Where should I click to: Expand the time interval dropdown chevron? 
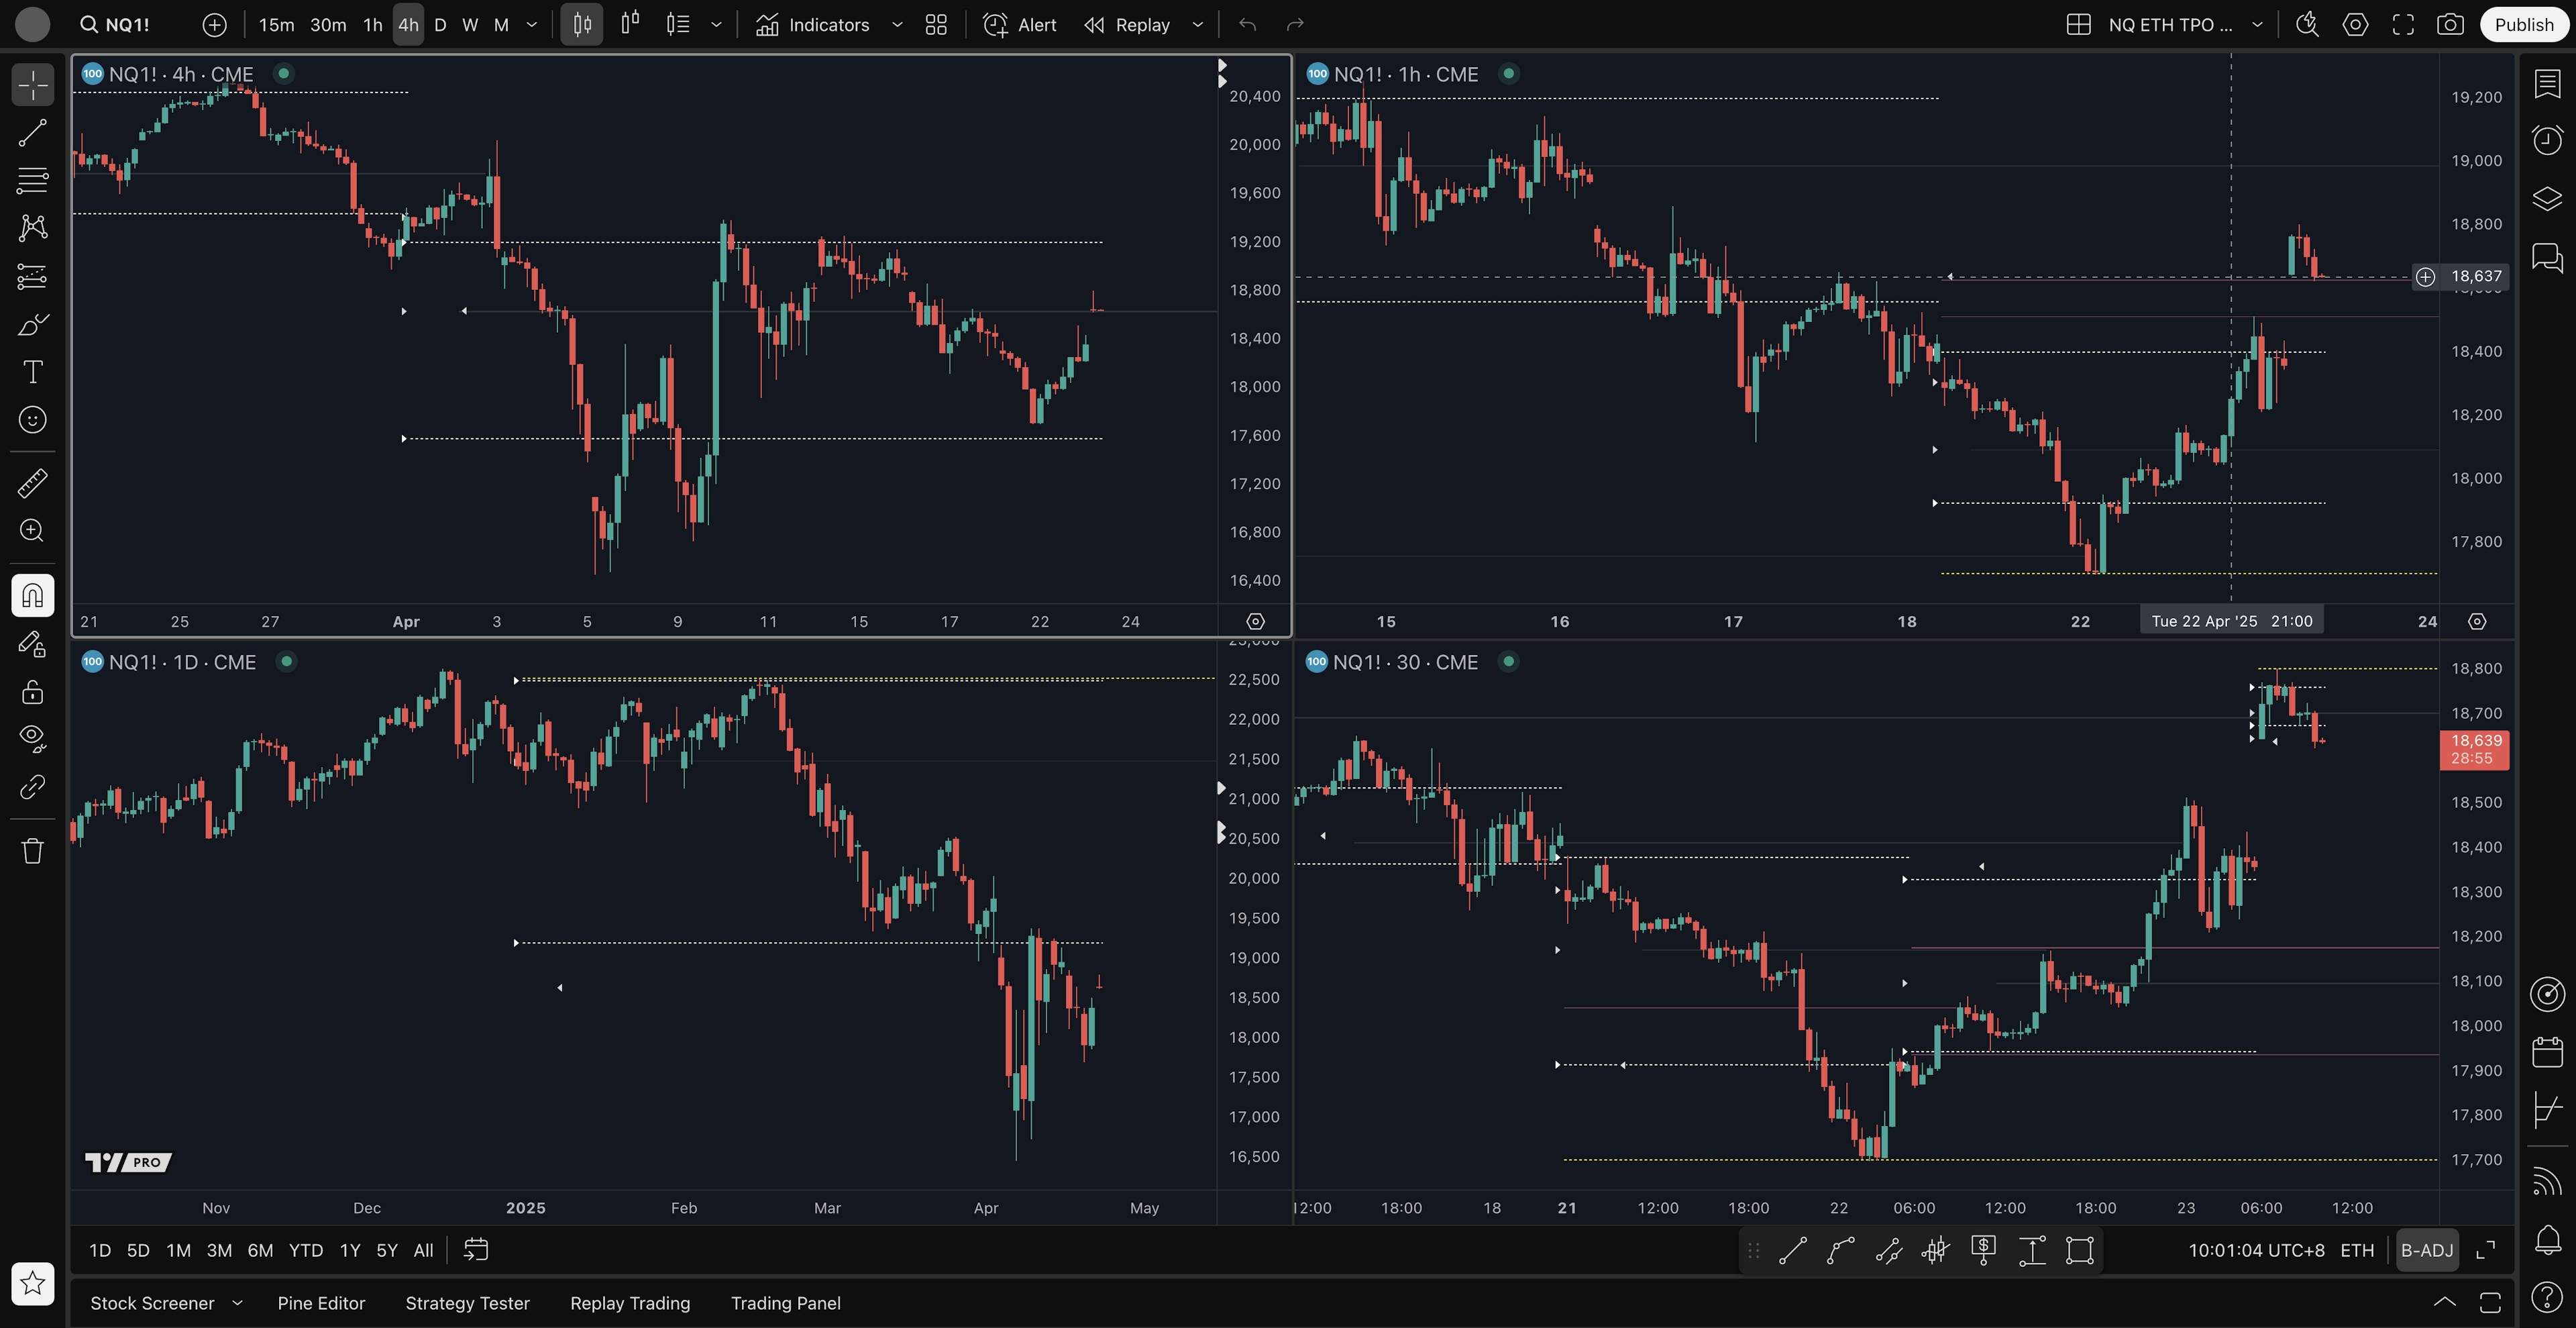tap(532, 25)
